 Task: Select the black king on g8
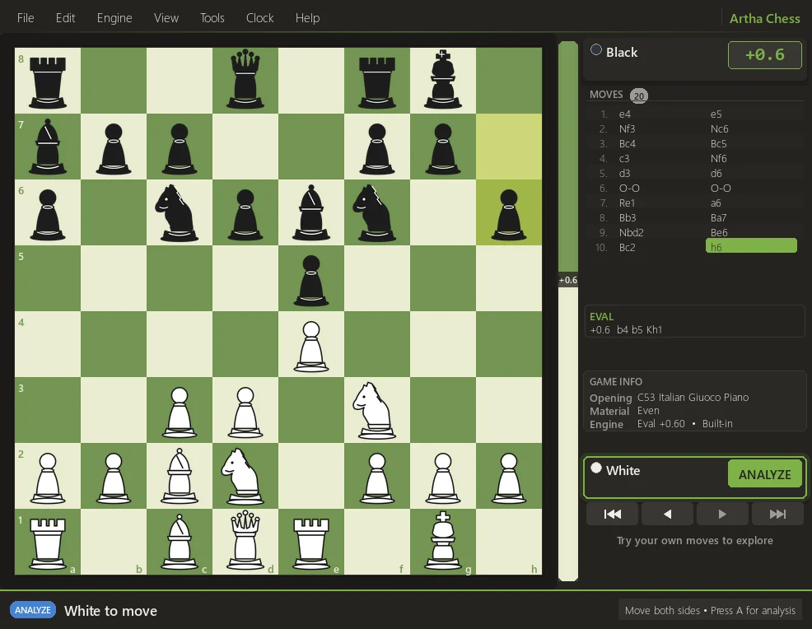pyautogui.click(x=443, y=81)
